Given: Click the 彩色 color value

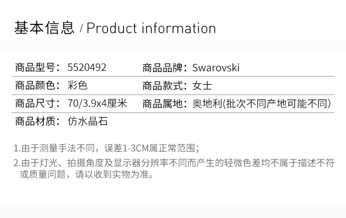Looking at the screenshot, I should click(77, 86).
